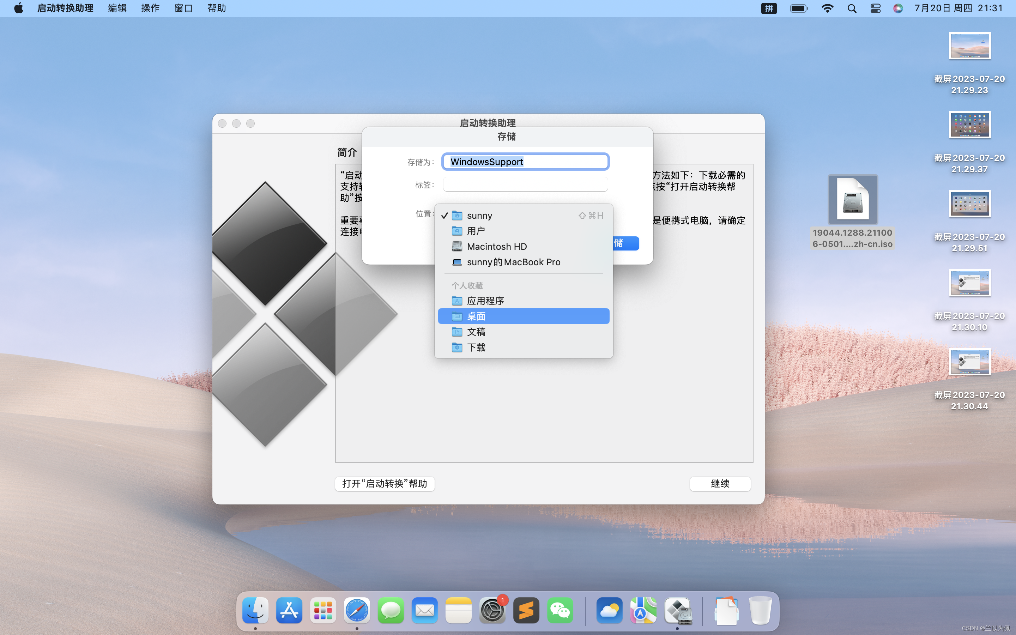Click 打开“启动转换”帮助 button
The width and height of the screenshot is (1016, 635).
click(x=385, y=483)
